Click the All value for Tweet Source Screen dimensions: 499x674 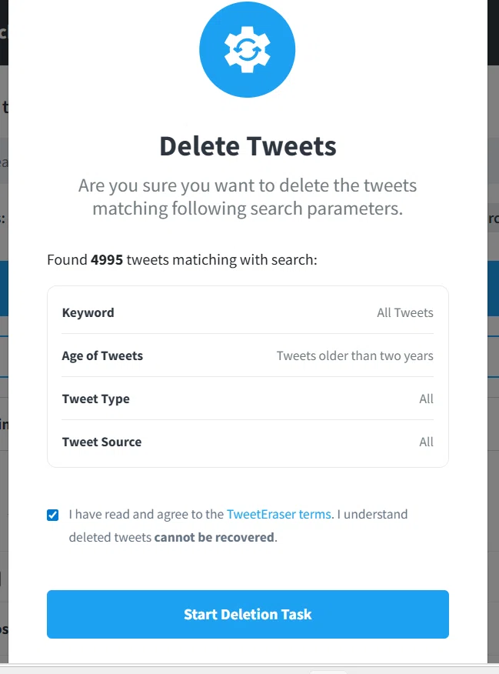tap(426, 442)
